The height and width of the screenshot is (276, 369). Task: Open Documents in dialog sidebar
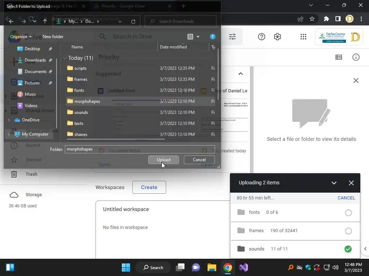coord(36,72)
